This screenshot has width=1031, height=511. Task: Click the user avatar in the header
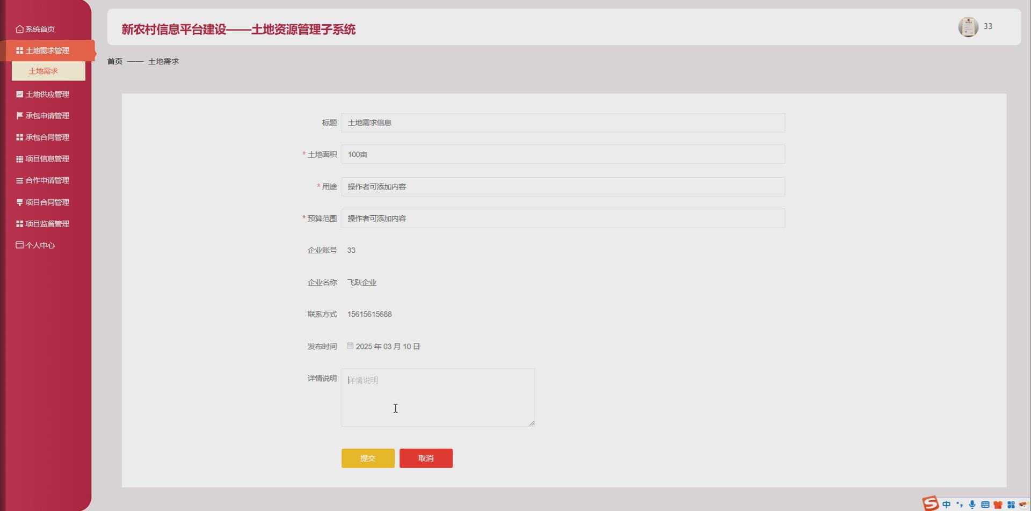(x=968, y=27)
